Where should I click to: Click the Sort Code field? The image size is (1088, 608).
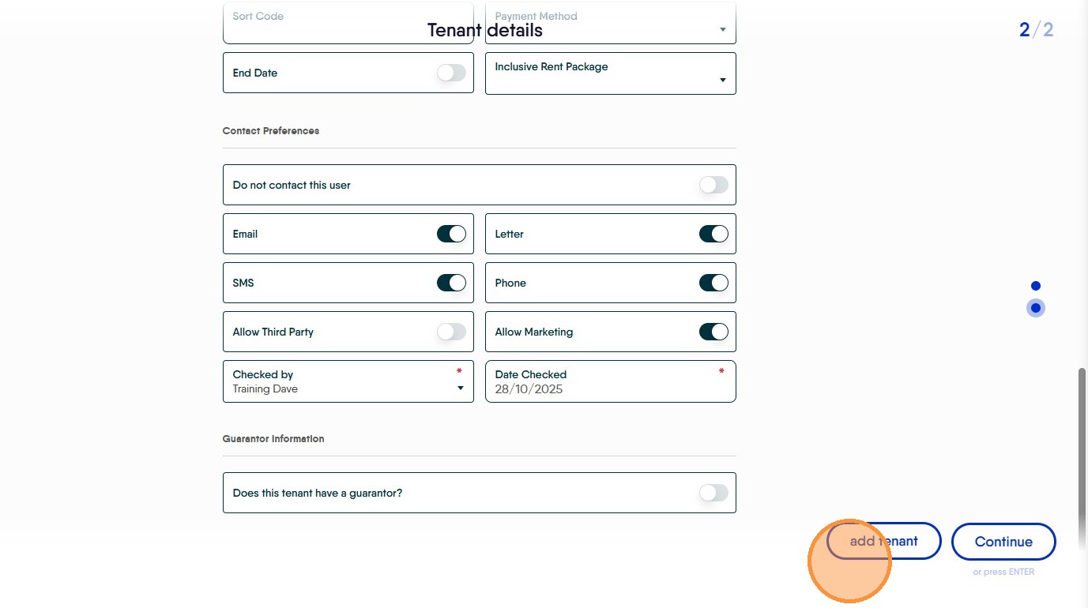[x=348, y=24]
